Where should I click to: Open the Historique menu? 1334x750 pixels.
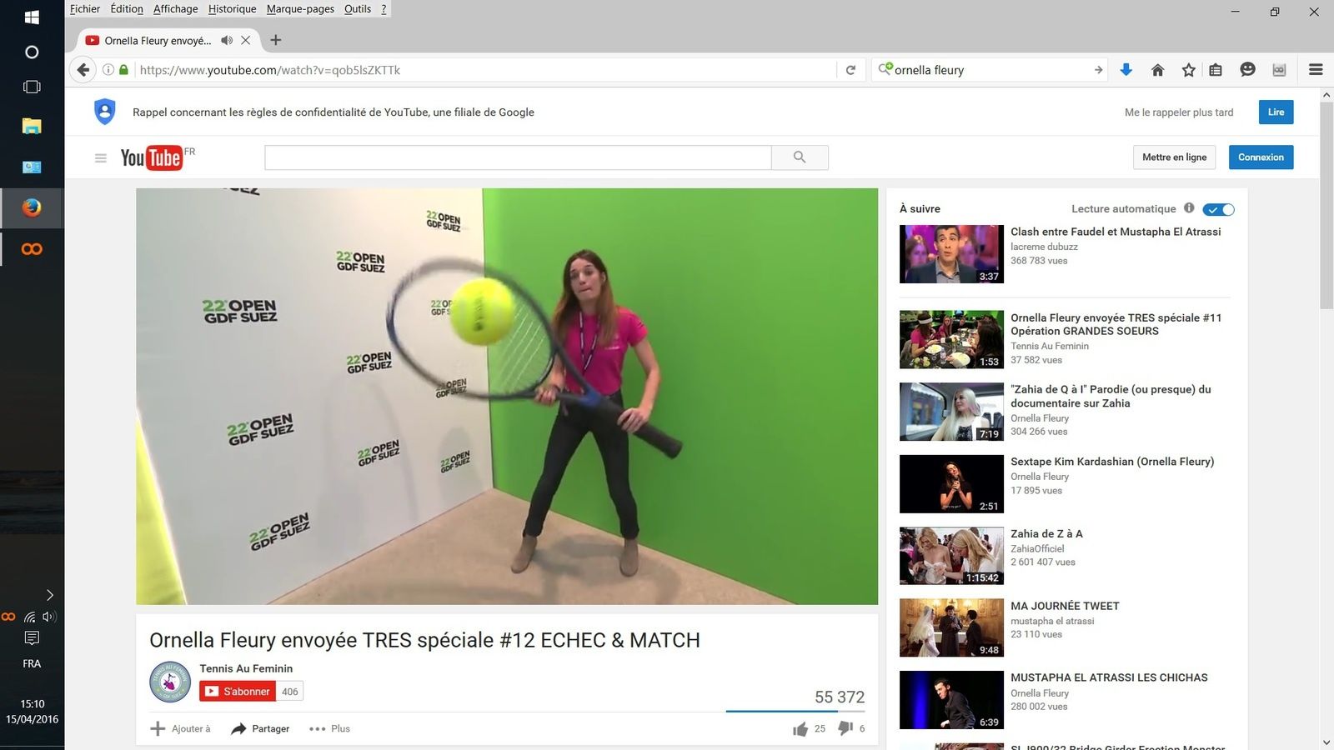(233, 9)
